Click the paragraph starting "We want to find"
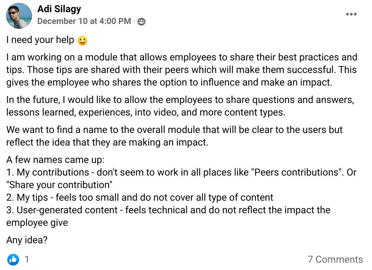Viewport: 372px width, 270px height. [174, 136]
